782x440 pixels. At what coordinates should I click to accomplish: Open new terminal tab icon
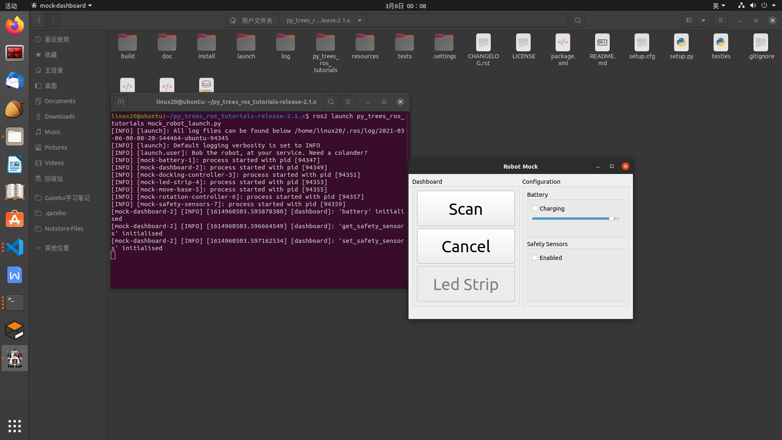(121, 102)
